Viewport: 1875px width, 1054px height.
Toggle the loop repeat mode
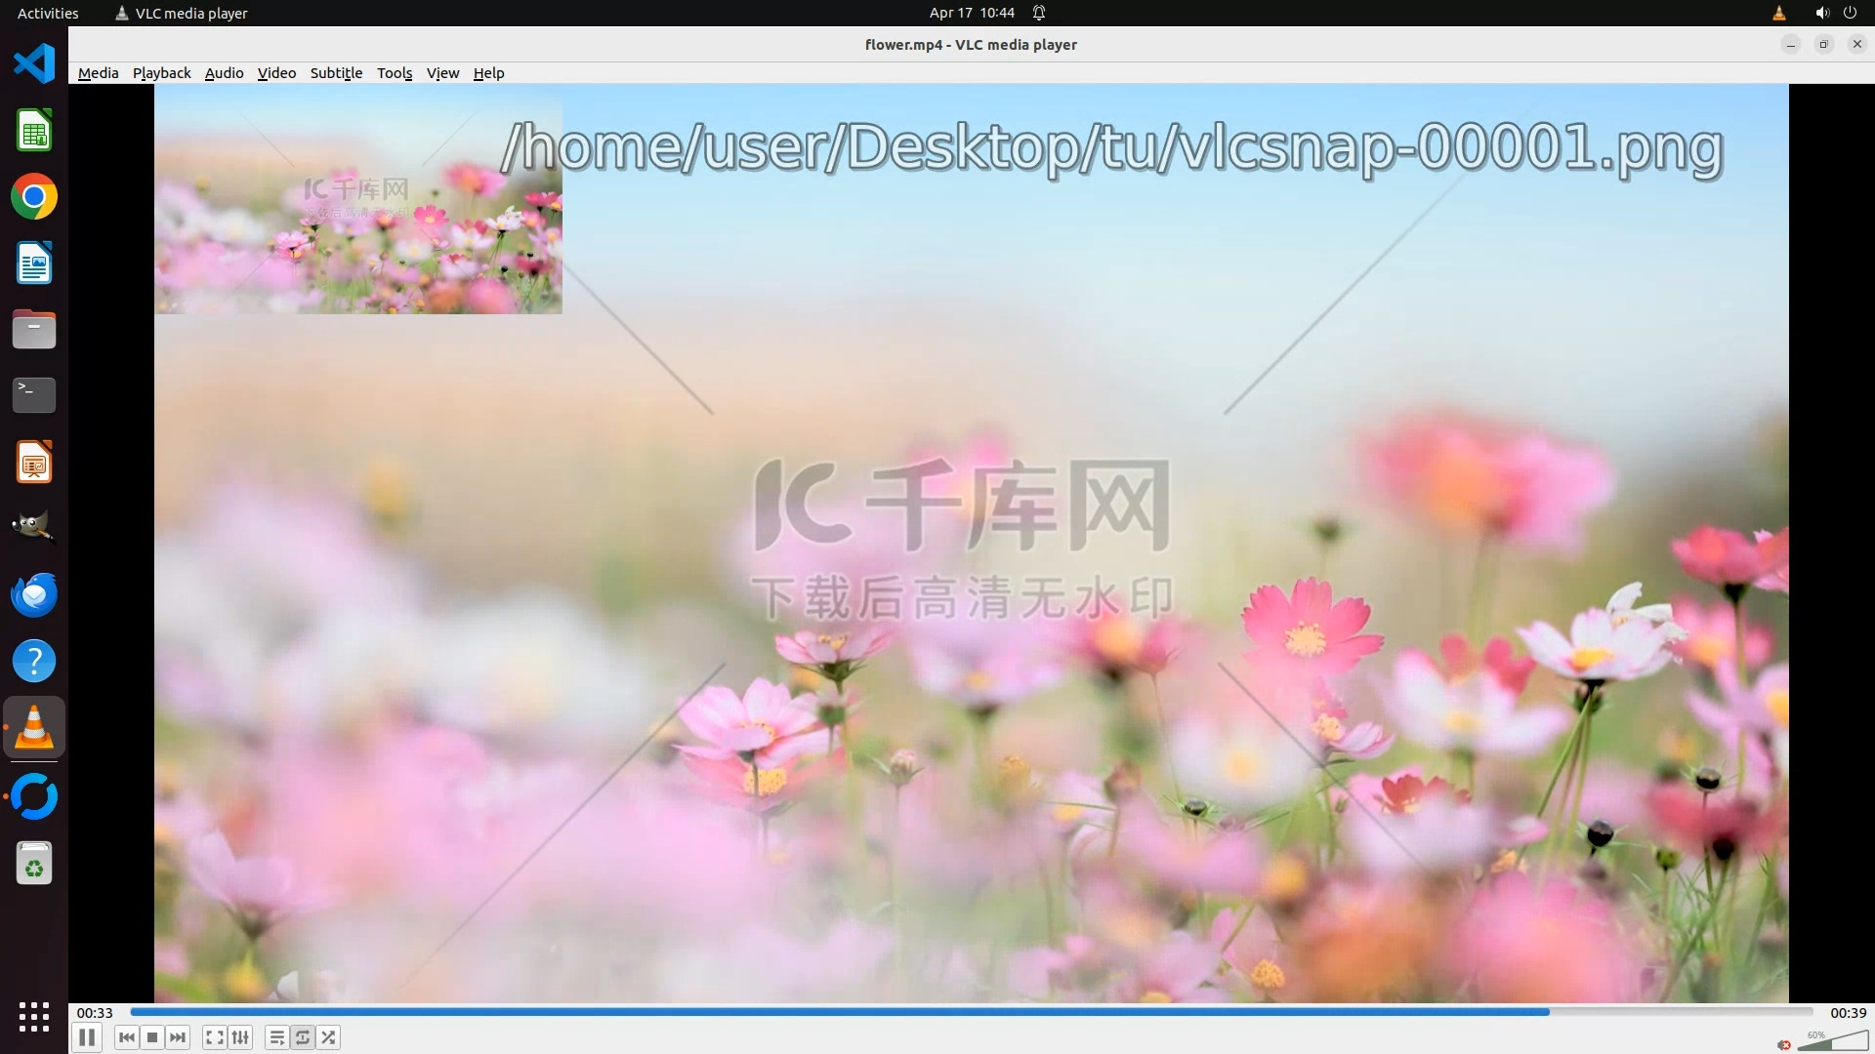pyautogui.click(x=303, y=1037)
